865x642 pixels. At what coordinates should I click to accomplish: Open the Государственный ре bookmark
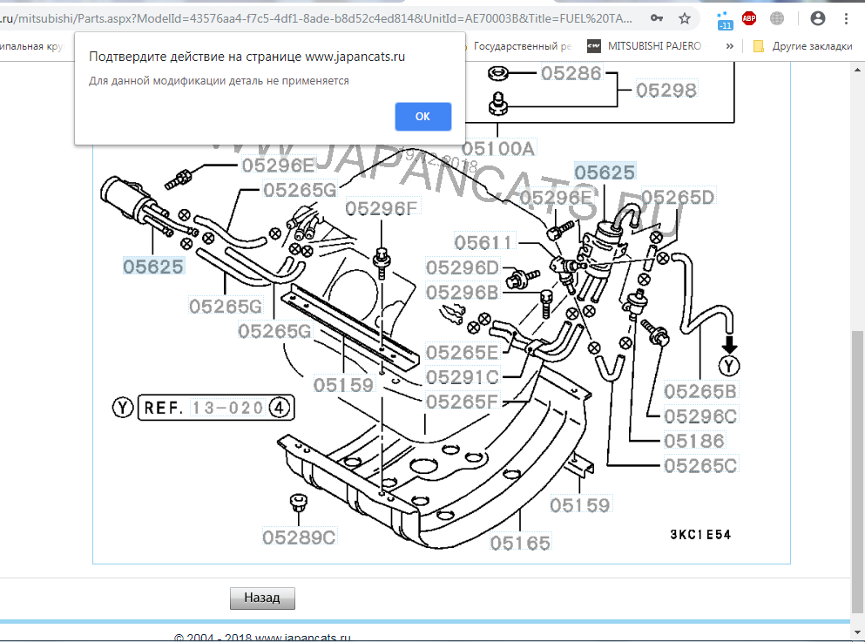click(x=521, y=46)
